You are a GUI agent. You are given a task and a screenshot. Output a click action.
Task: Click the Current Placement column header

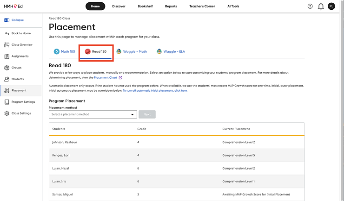point(236,129)
